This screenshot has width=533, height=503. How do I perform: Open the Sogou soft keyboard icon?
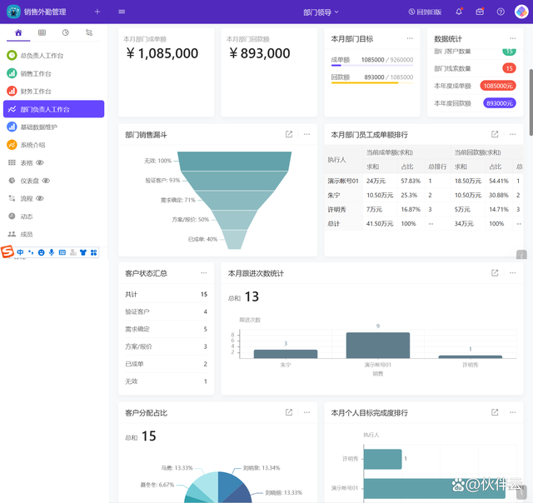(62, 252)
